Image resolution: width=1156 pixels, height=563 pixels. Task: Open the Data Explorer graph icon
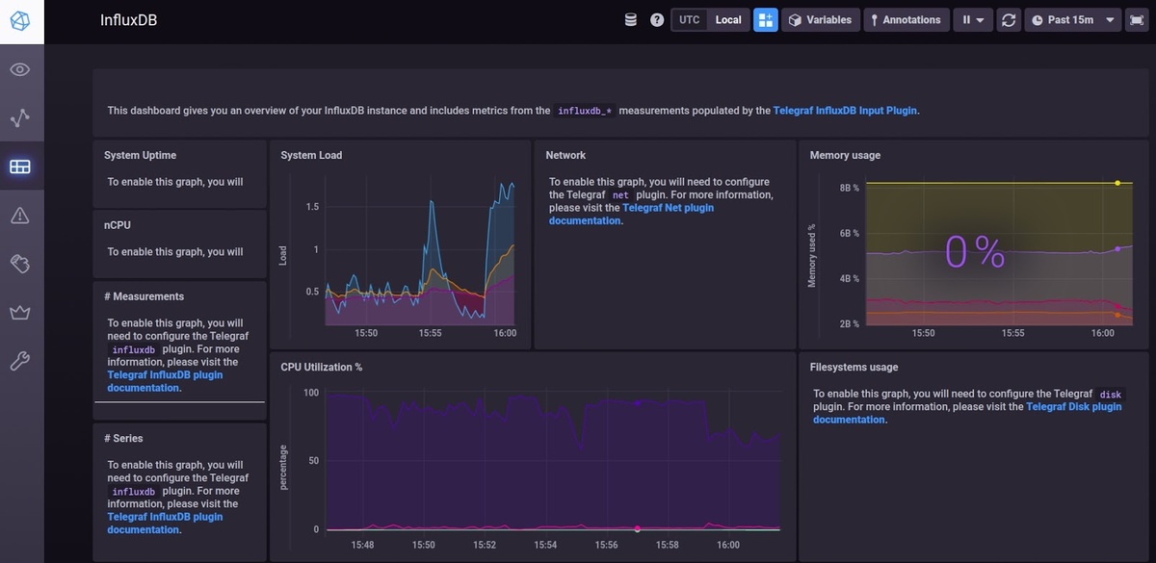click(20, 118)
